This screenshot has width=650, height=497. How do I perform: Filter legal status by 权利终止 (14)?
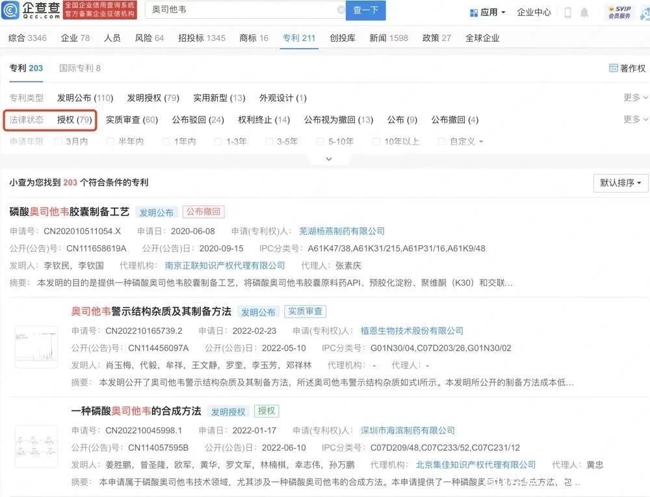pos(264,120)
